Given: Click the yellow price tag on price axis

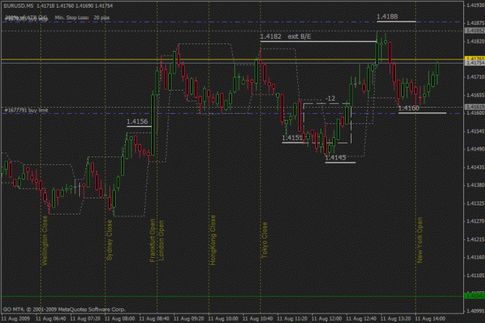Looking at the screenshot, I should point(475,58).
